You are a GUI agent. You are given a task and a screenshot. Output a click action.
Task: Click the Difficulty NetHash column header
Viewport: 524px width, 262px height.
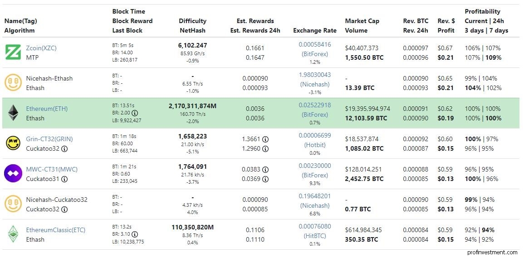(192, 26)
